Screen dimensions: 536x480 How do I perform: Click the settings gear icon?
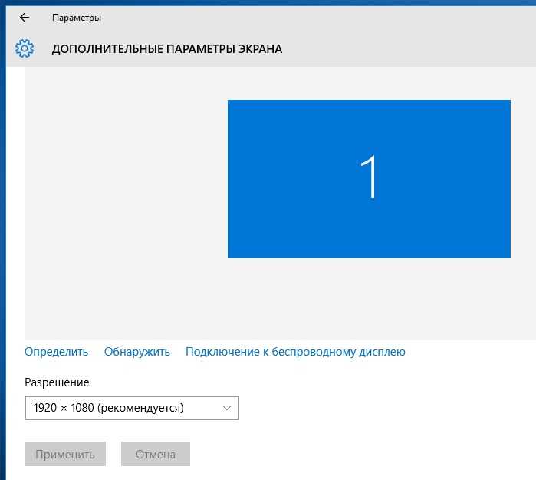(x=25, y=48)
